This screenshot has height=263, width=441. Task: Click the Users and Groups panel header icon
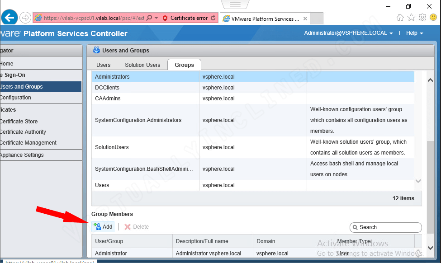(x=96, y=50)
